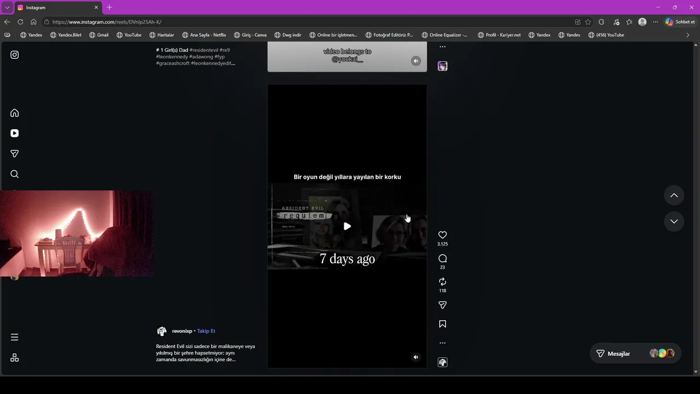The height and width of the screenshot is (394, 700).
Task: Save the reel with the bookmark icon
Action: coord(442,324)
